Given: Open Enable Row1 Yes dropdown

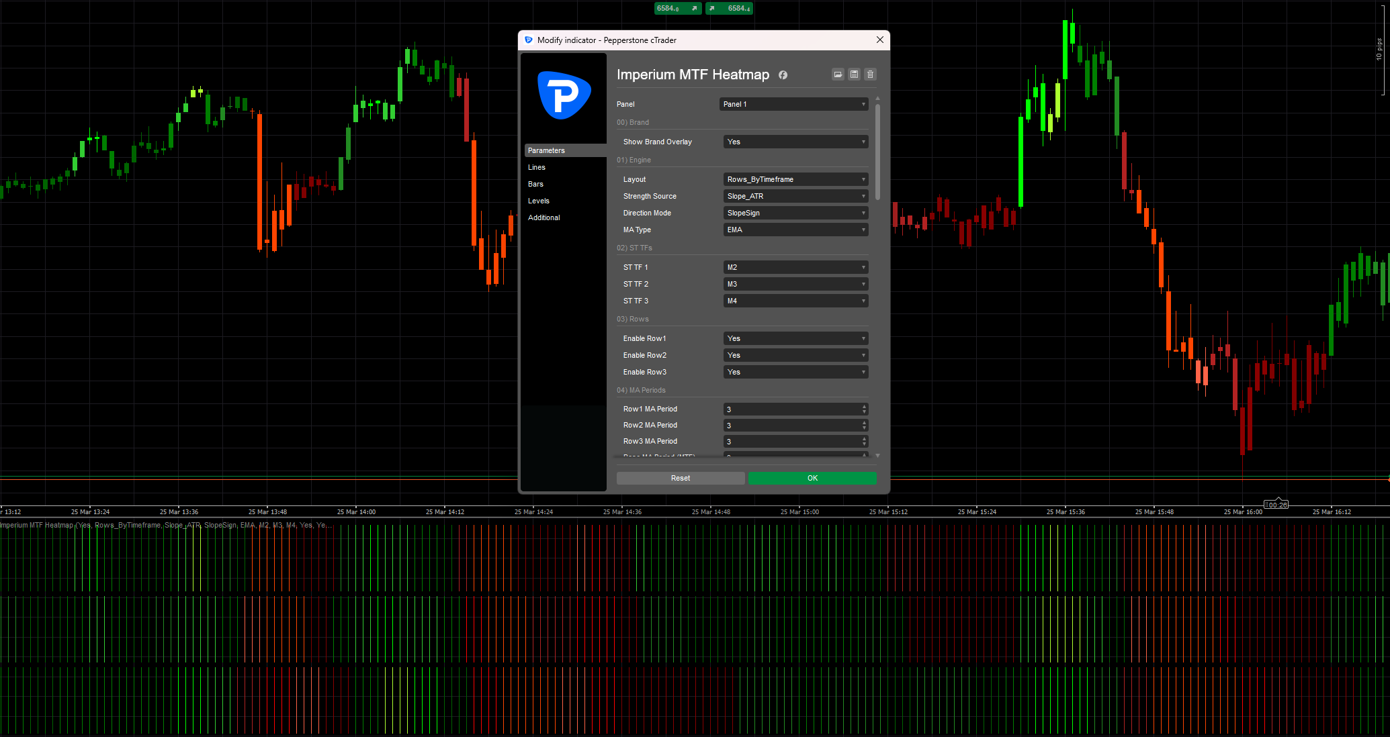Looking at the screenshot, I should (795, 338).
